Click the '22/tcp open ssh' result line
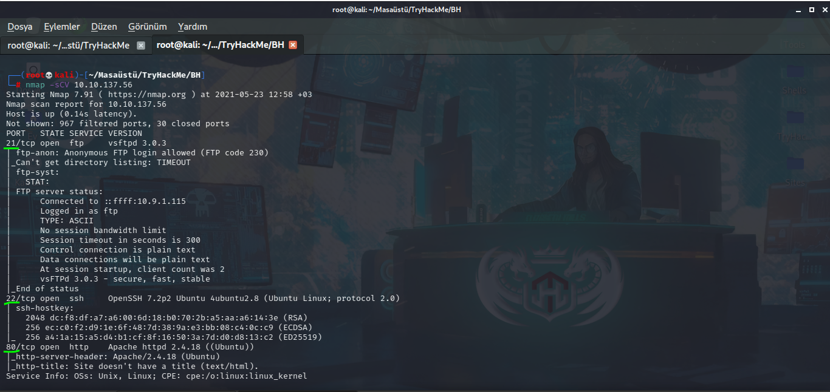The height and width of the screenshot is (392, 830). (x=203, y=299)
